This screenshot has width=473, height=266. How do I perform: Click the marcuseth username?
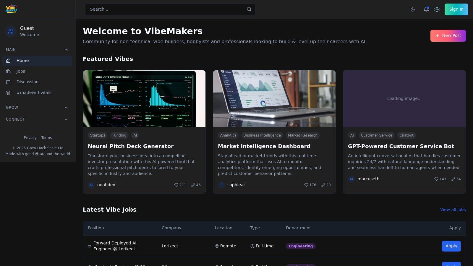coord(368,179)
